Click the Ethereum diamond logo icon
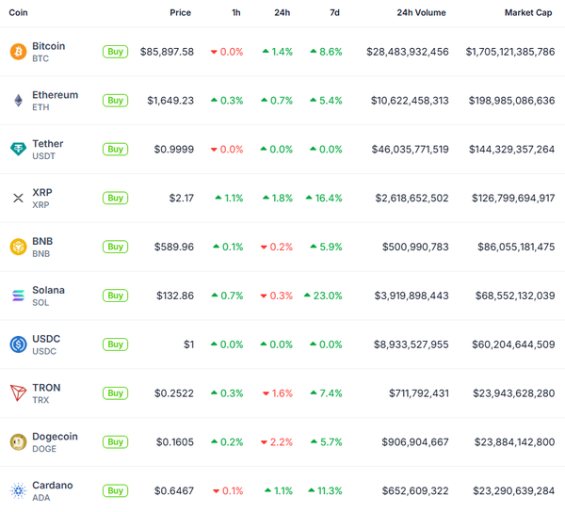The image size is (565, 512). [x=18, y=101]
